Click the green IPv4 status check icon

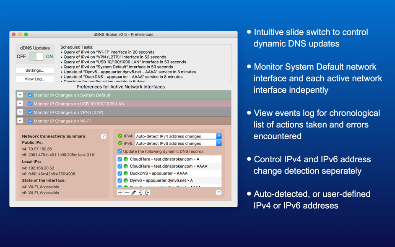(x=120, y=136)
